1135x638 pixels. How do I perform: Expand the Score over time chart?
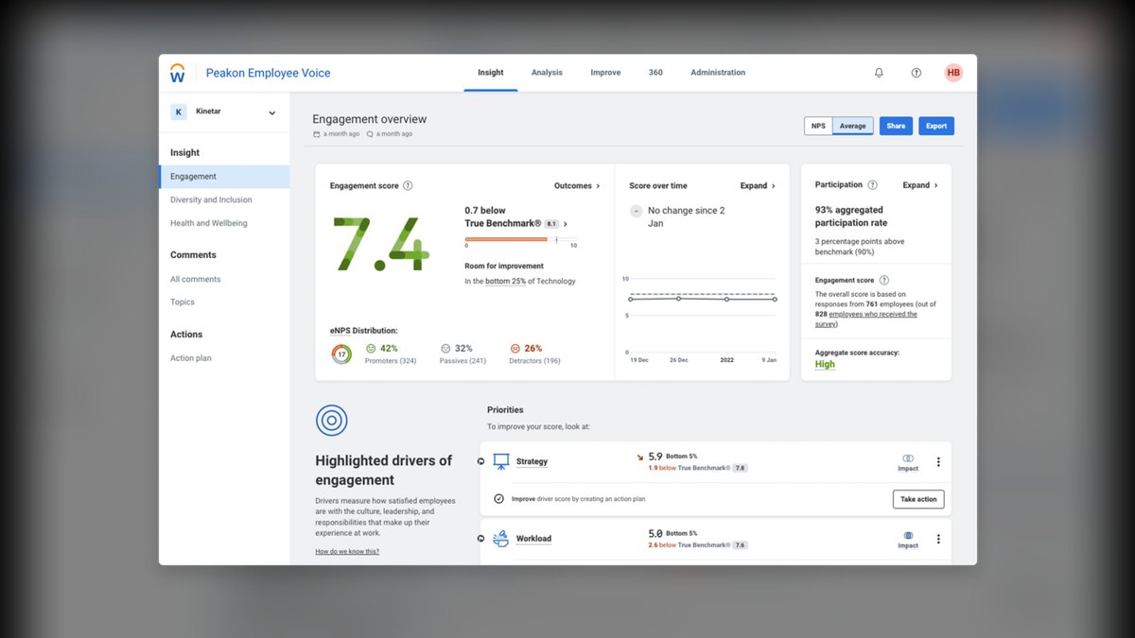click(x=758, y=186)
